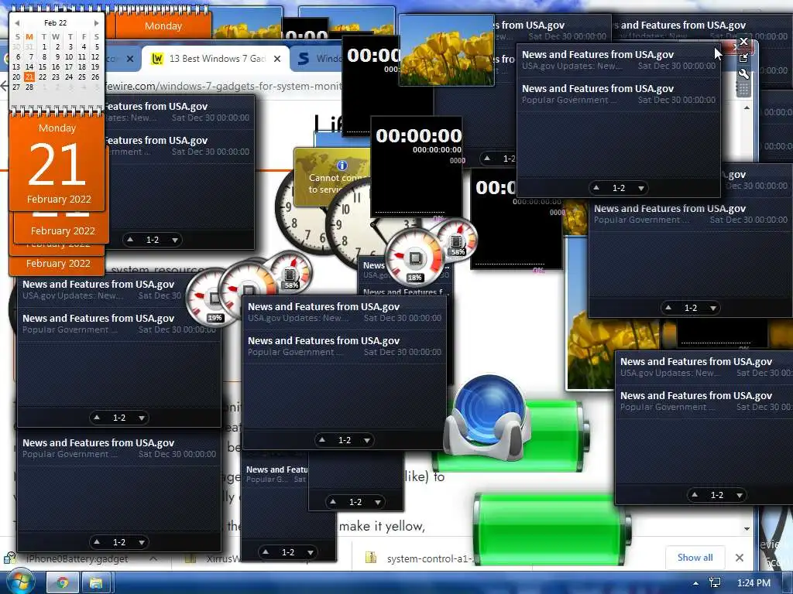Click the CPU meter dial showing 18%

415,258
